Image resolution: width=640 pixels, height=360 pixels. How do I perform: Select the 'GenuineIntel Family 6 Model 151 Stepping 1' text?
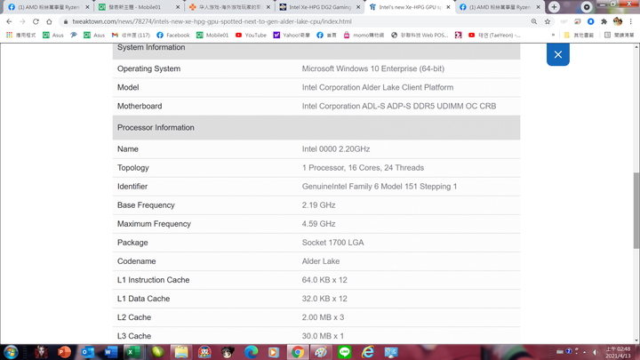point(380,187)
